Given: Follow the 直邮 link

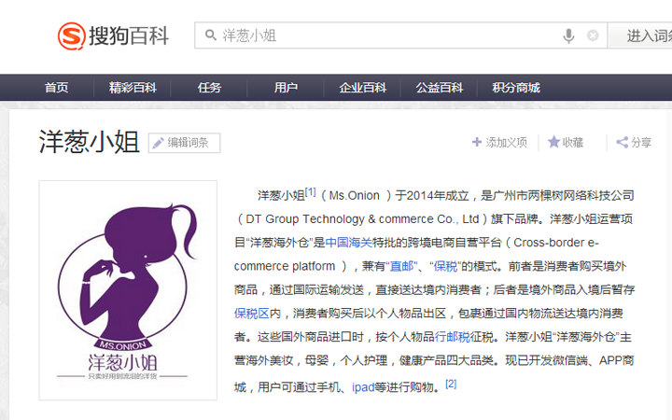Looking at the screenshot, I should click(x=401, y=266).
